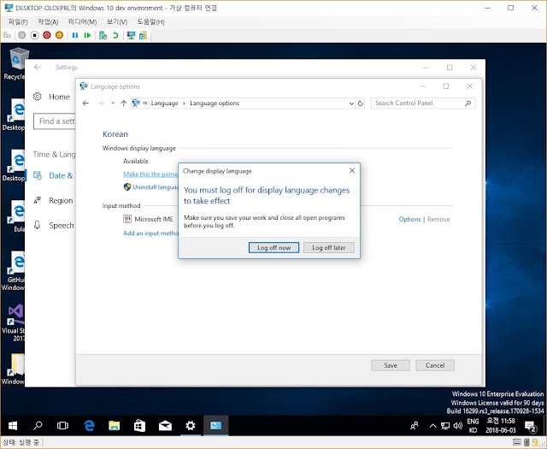Close the Change display language dialog
Screen dimensions: 547x449
(352, 170)
